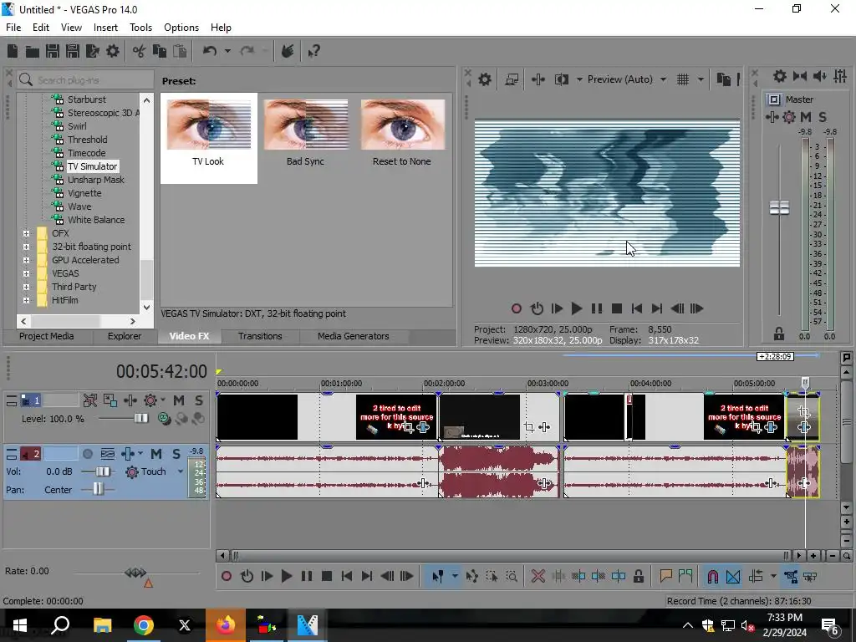Select the Unsharp Mask plug-in
Viewport: 856px width, 642px height.
click(x=95, y=180)
